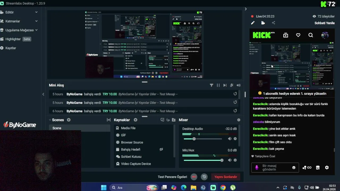Open scene transitions icon beside Scenes
Image resolution: width=340 pixels, height=191 pixels.
[x=109, y=120]
